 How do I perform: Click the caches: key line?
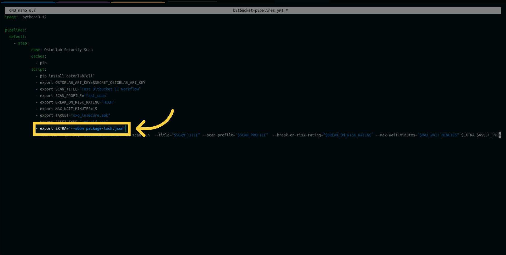(38, 56)
